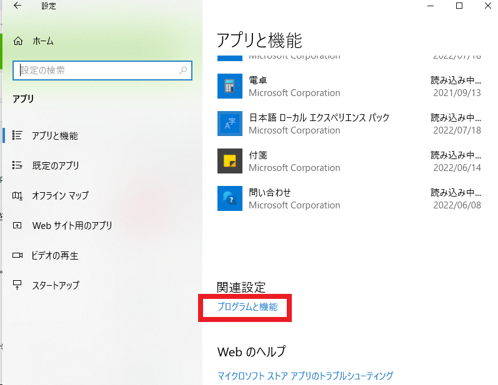This screenshot has width=498, height=385.
Task: Select the 電卓 app name
Action: tap(258, 80)
